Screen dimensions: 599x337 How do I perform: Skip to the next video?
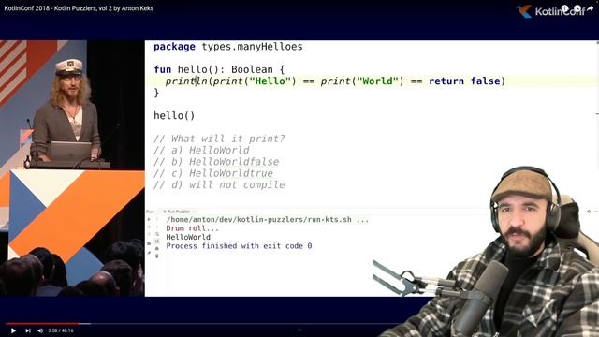[x=27, y=330]
